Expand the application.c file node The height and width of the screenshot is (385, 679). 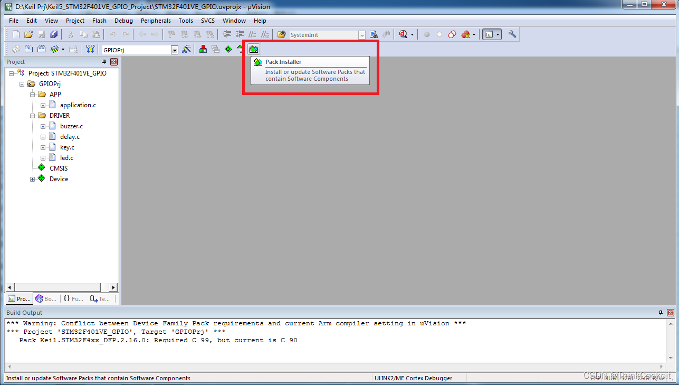pyautogui.click(x=43, y=105)
